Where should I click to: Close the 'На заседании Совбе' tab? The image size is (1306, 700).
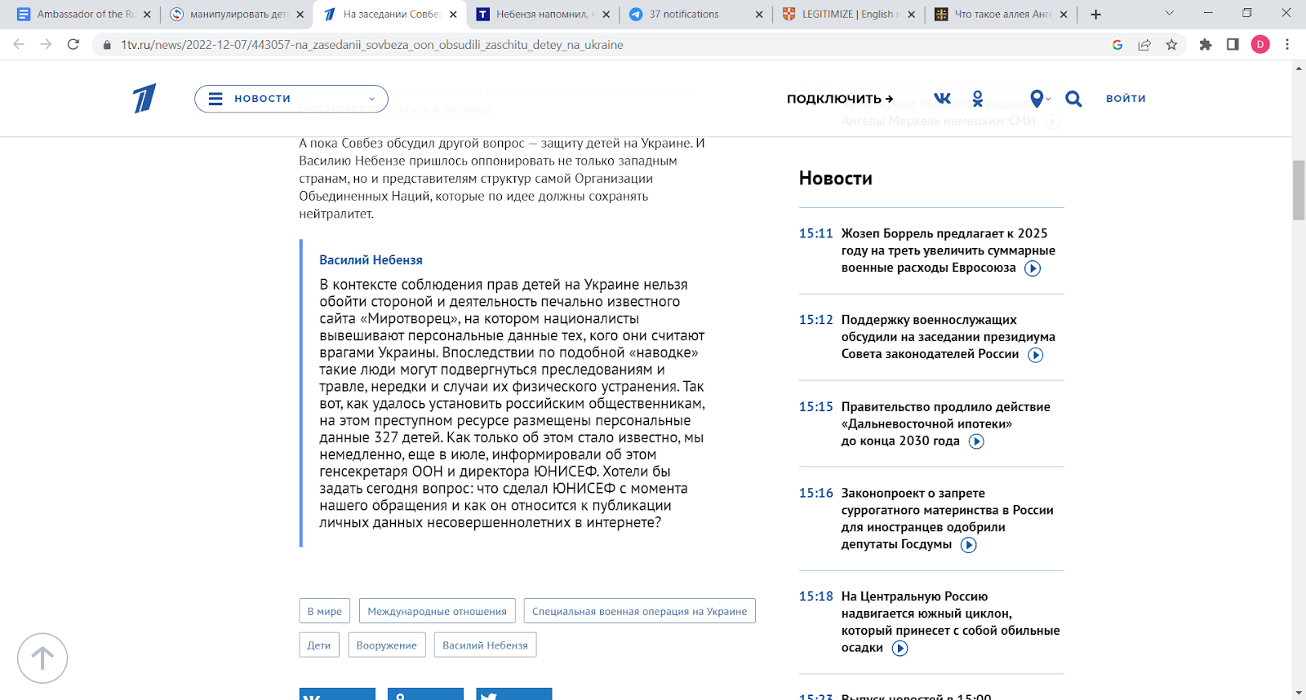coord(453,15)
